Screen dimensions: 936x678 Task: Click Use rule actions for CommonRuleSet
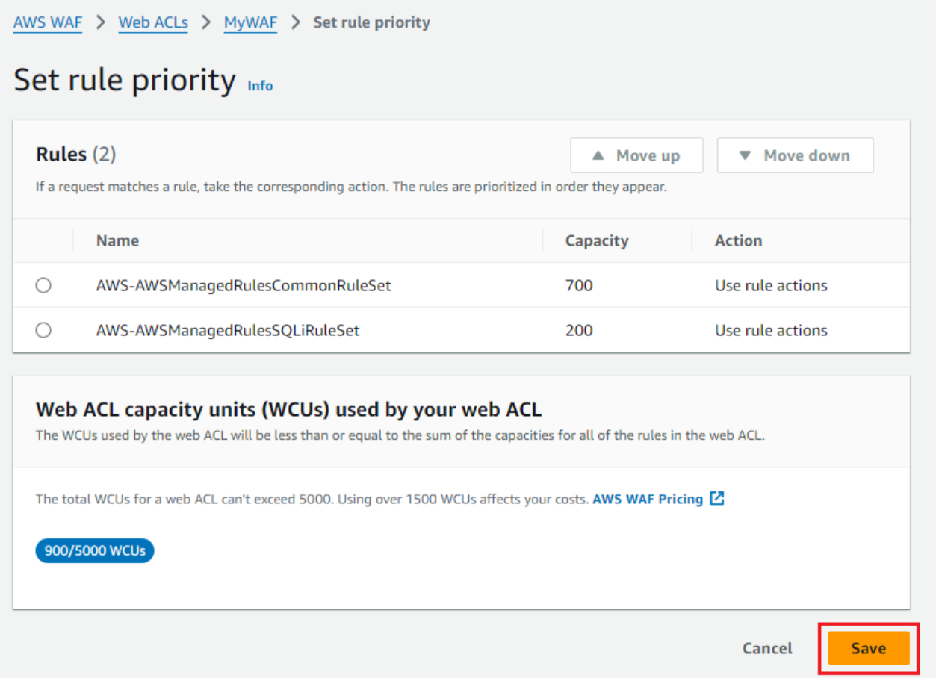(x=771, y=285)
